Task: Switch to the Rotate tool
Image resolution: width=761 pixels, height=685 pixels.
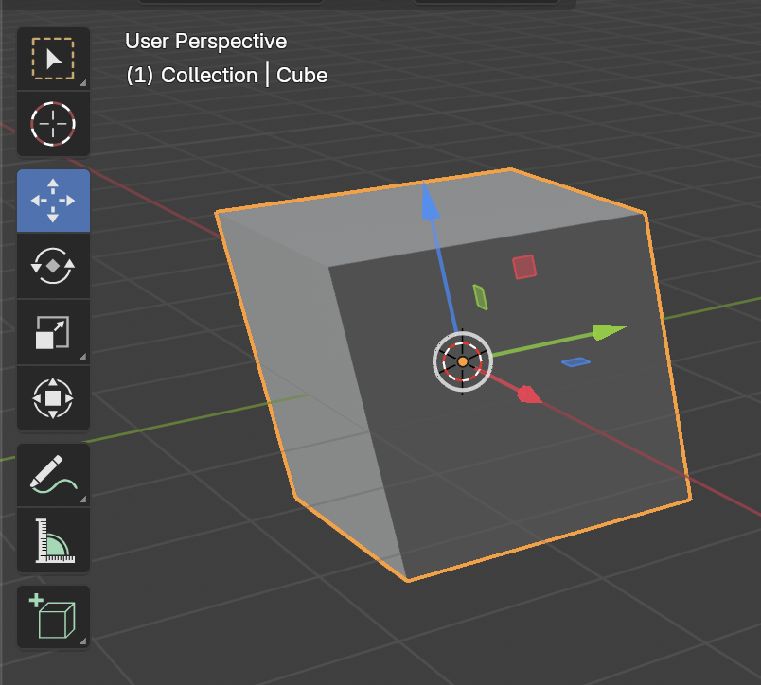Action: pos(53,266)
